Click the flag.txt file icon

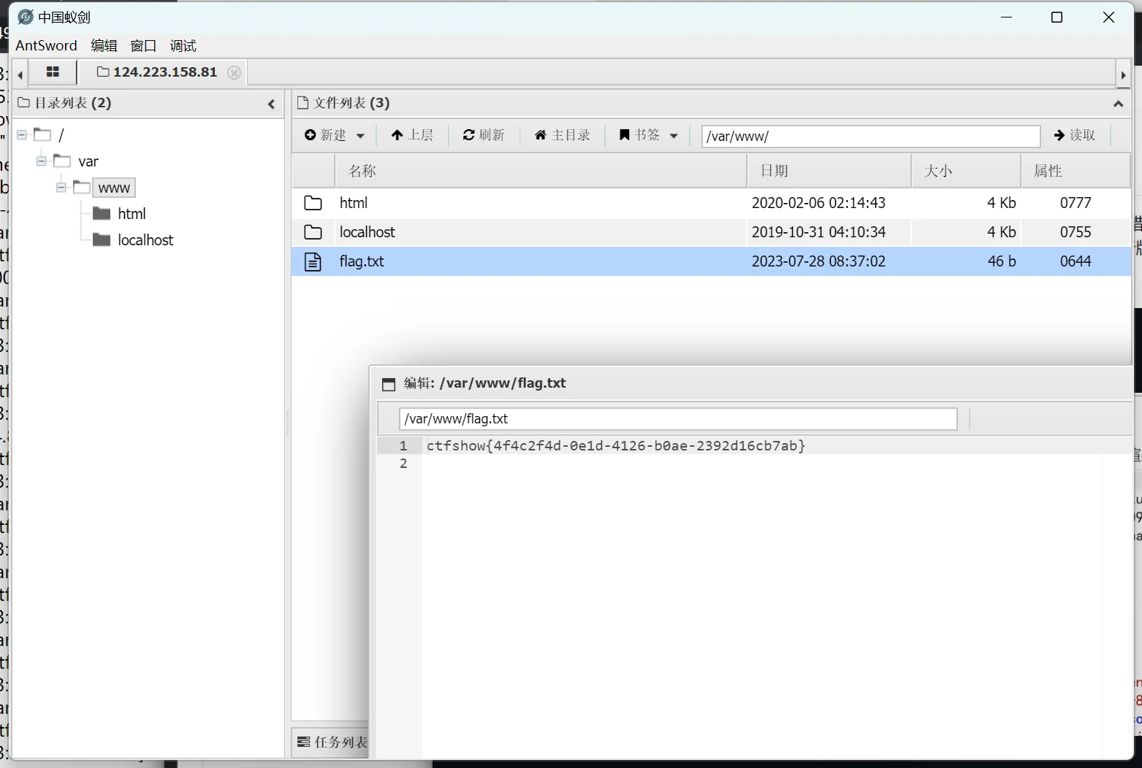point(313,261)
